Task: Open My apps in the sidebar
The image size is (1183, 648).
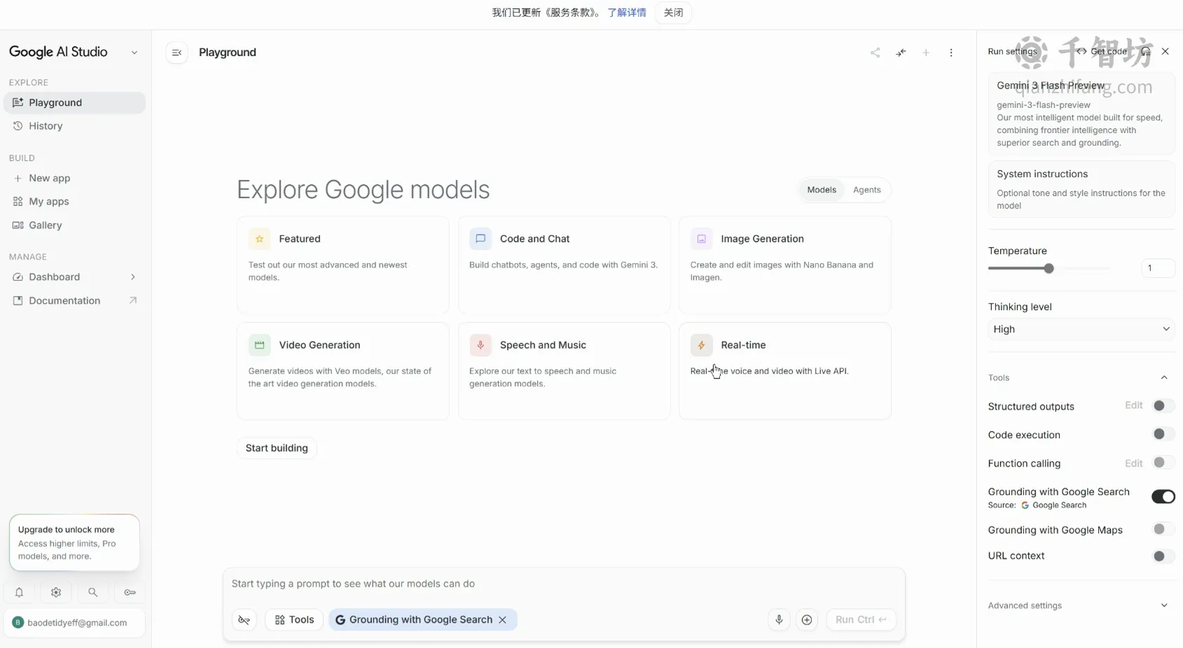Action: click(x=74, y=202)
